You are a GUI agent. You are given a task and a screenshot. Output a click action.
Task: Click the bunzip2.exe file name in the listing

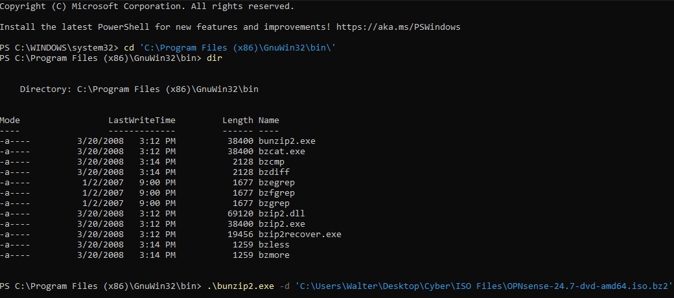point(287,141)
